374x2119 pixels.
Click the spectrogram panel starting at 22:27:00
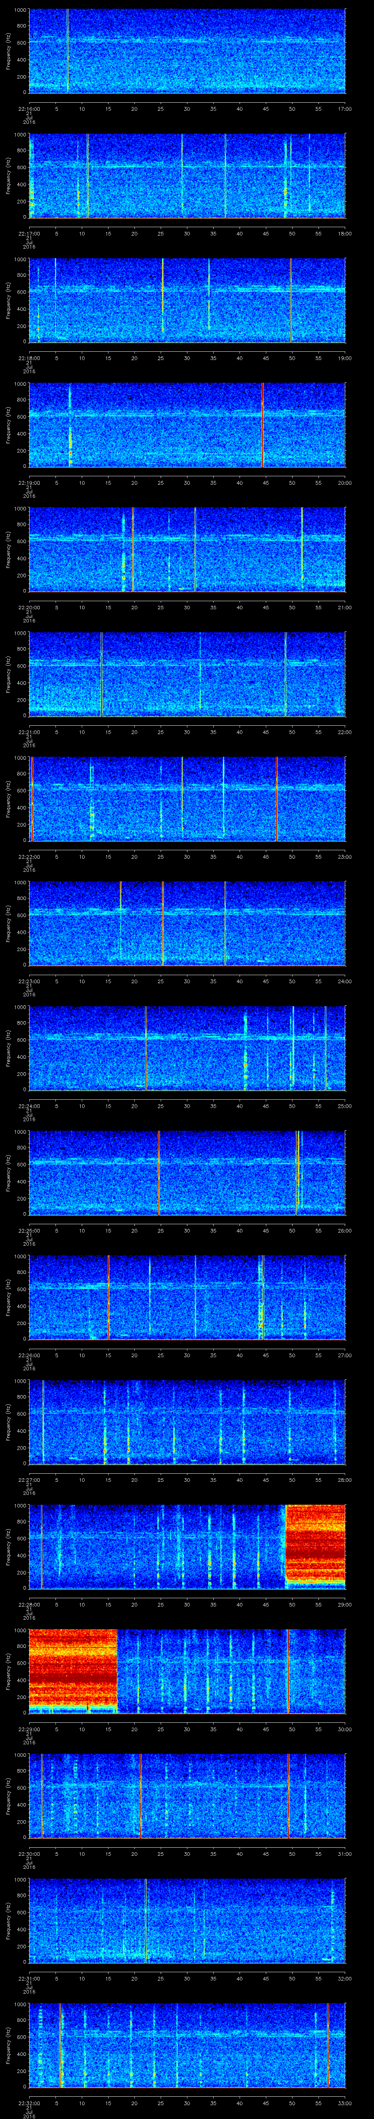pyautogui.click(x=187, y=1421)
